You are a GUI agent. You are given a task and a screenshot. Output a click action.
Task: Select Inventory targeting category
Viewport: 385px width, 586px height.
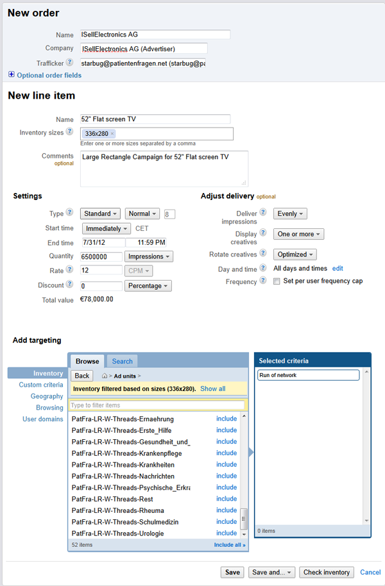click(x=37, y=373)
